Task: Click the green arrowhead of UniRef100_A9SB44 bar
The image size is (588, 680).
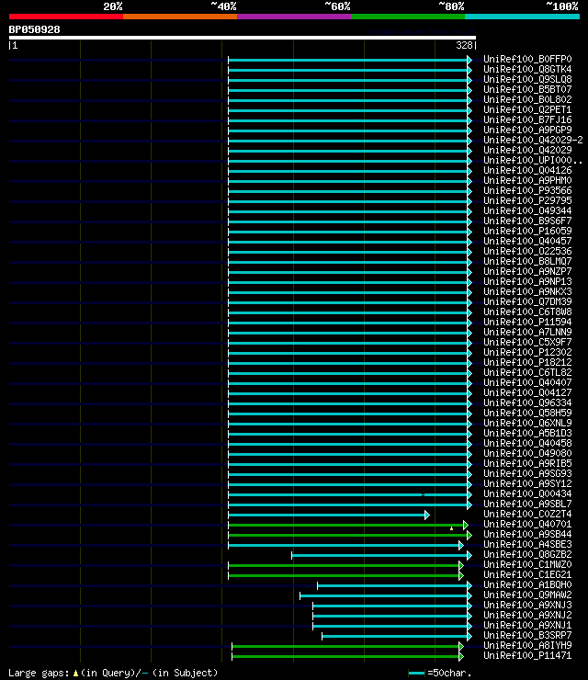Action: click(x=469, y=535)
